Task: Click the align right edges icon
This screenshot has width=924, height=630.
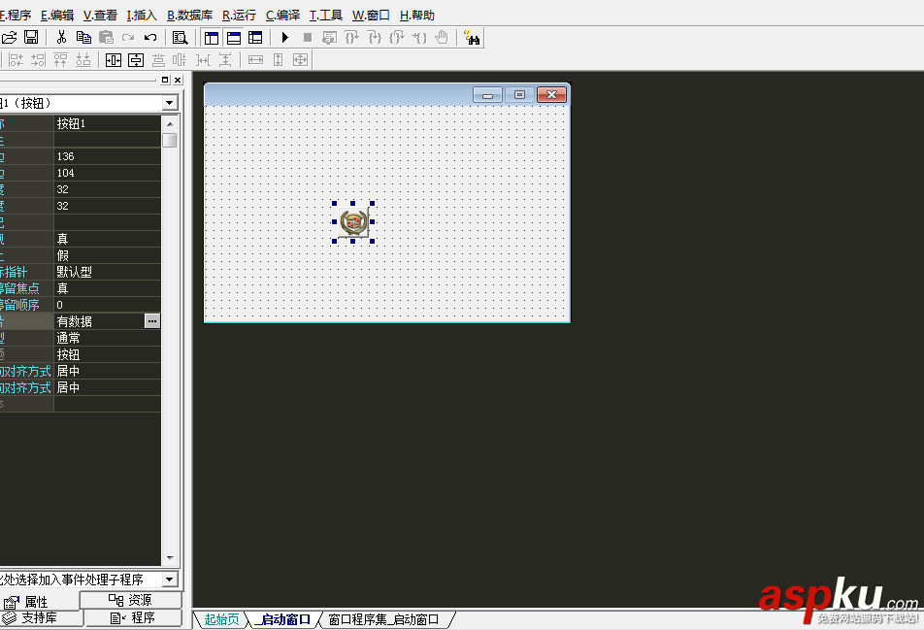Action: click(38, 59)
